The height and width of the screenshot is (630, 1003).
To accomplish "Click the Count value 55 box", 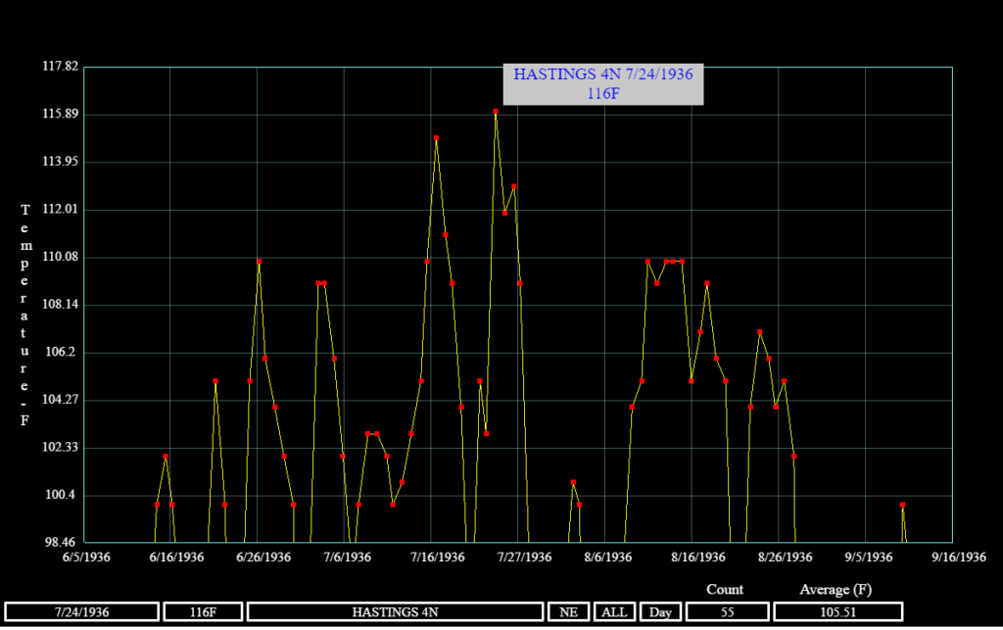I will click(x=728, y=612).
